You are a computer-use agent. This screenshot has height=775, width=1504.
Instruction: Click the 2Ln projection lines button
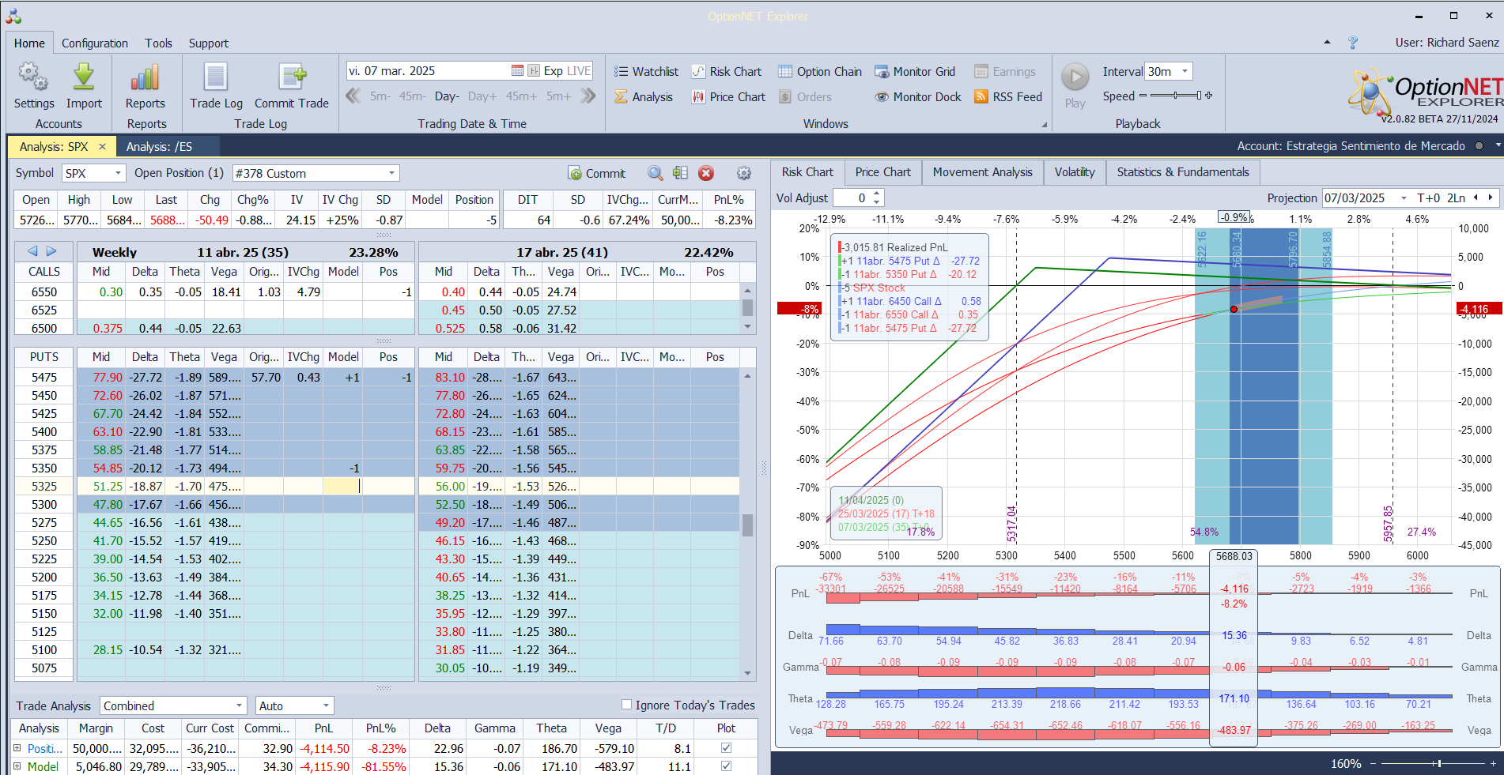pos(1456,198)
